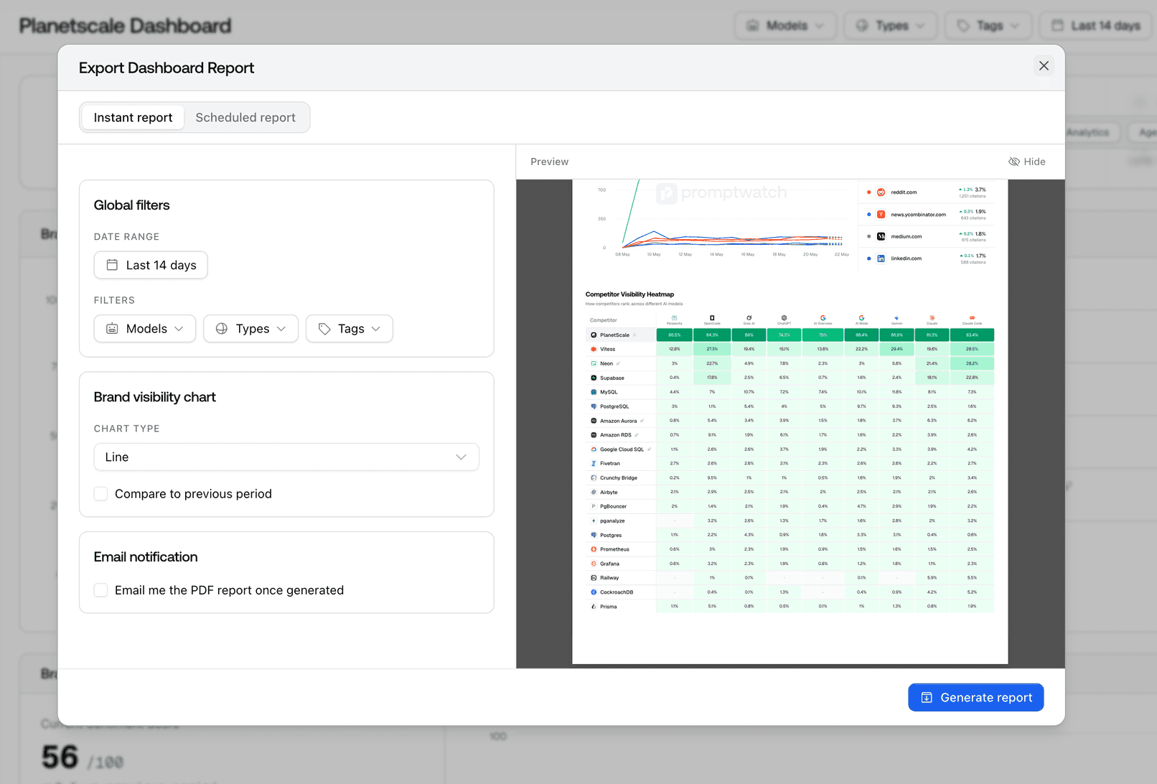Open Models dropdown in dashboard header behind dialog
Viewport: 1157px width, 784px height.
[785, 26]
